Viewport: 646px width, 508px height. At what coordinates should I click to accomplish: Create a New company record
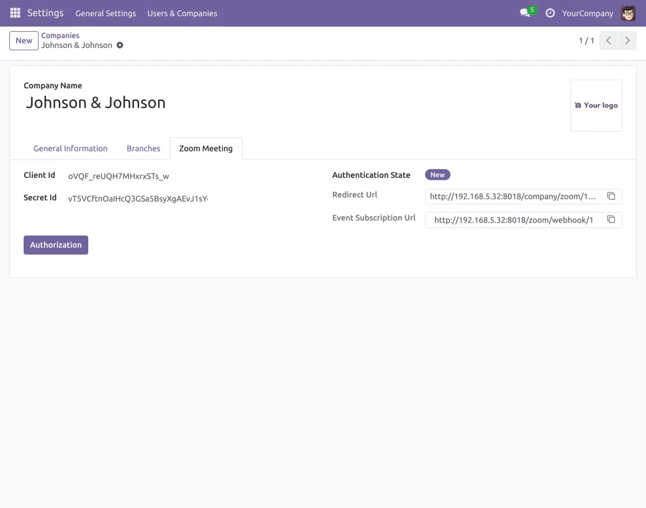tap(24, 40)
